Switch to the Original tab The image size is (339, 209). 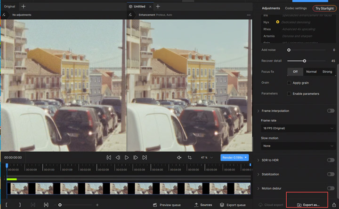click(x=9, y=7)
